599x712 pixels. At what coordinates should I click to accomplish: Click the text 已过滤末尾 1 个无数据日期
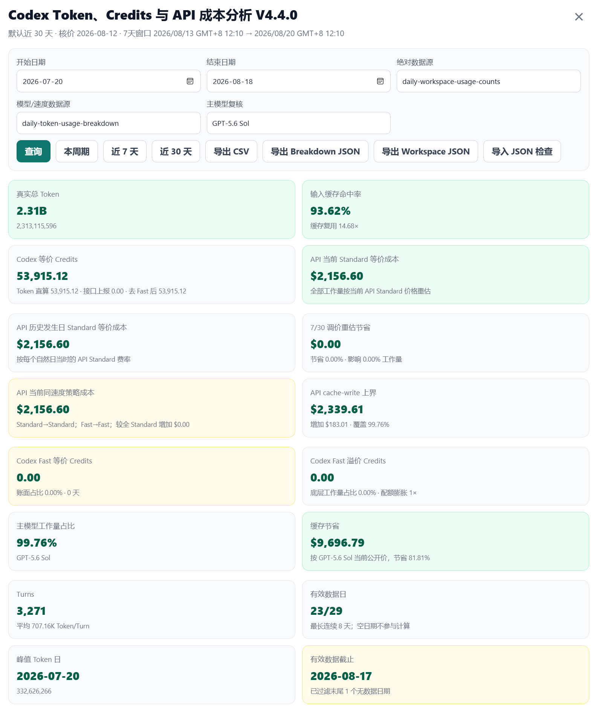[350, 691]
